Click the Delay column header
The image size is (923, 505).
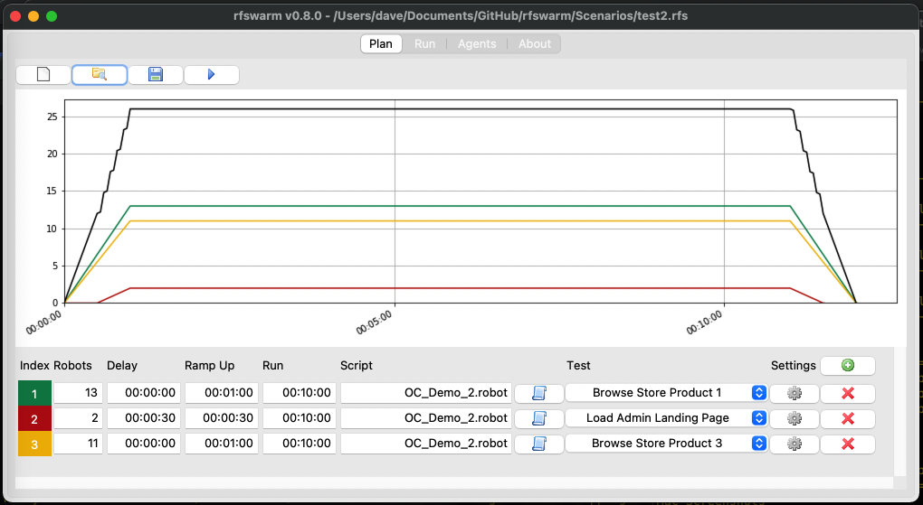click(122, 366)
